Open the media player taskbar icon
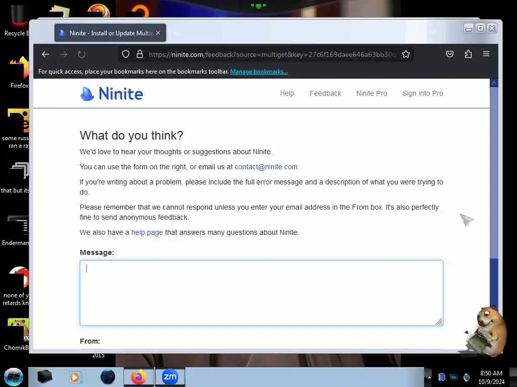The image size is (517, 387). point(75,377)
